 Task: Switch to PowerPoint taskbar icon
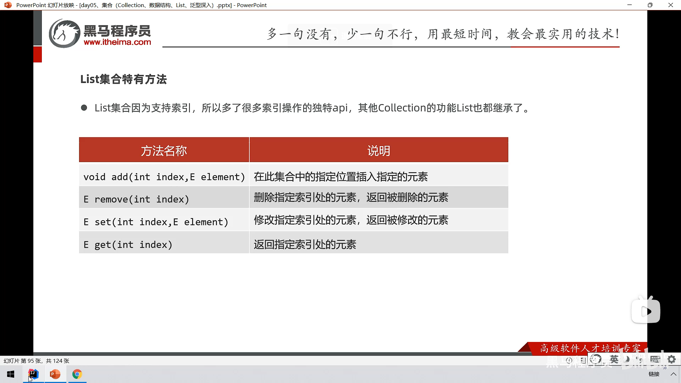[55, 374]
